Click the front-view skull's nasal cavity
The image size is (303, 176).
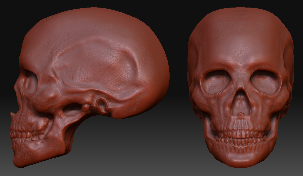pyautogui.click(x=241, y=103)
